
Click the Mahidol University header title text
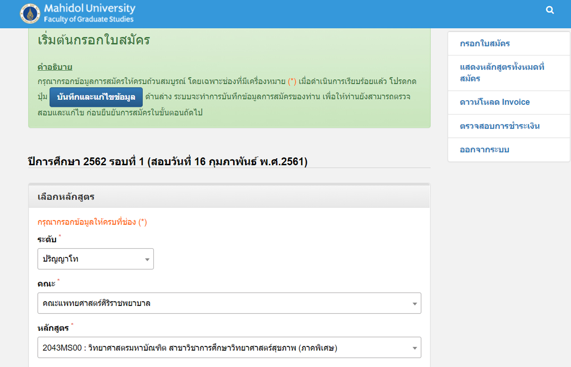pos(89,8)
